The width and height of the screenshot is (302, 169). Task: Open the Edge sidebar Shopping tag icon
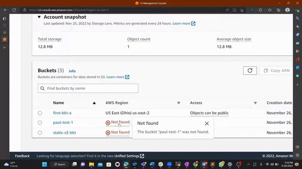(x=297, y=35)
